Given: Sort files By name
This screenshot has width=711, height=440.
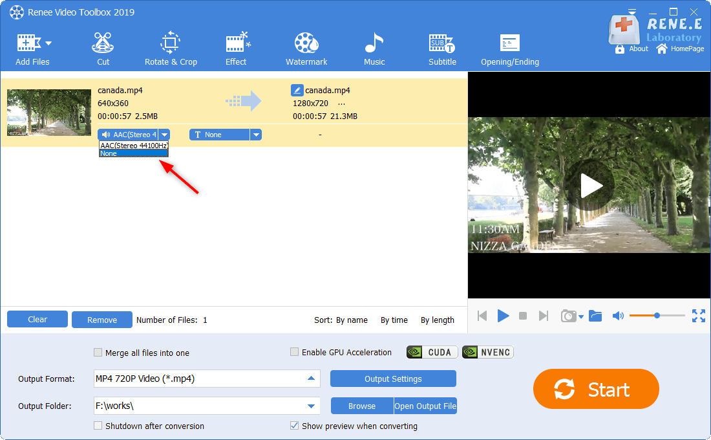Looking at the screenshot, I should pyautogui.click(x=352, y=320).
